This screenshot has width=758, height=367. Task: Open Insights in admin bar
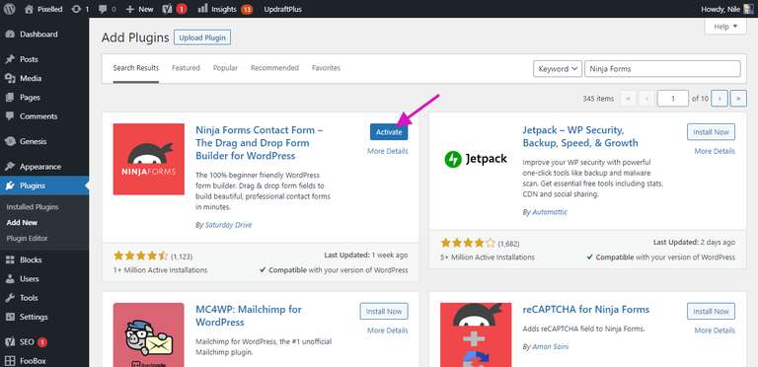(x=225, y=9)
